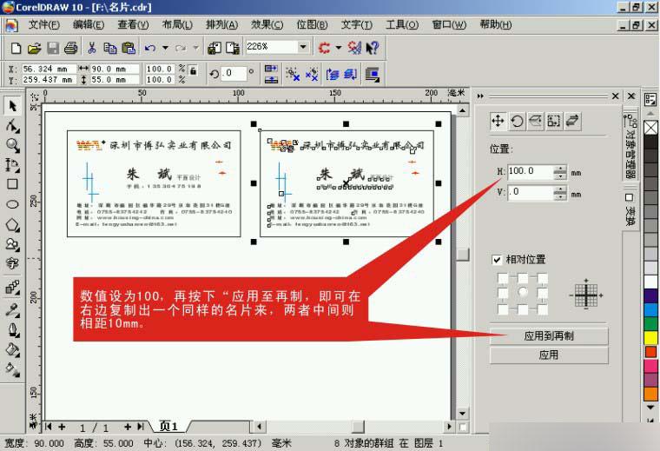Open the 效果(C) menu
Viewport: 660px width, 451px height.
[x=267, y=25]
